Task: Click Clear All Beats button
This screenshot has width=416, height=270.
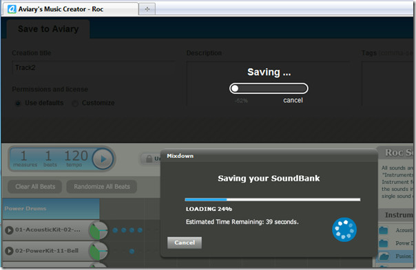Action: 35,187
